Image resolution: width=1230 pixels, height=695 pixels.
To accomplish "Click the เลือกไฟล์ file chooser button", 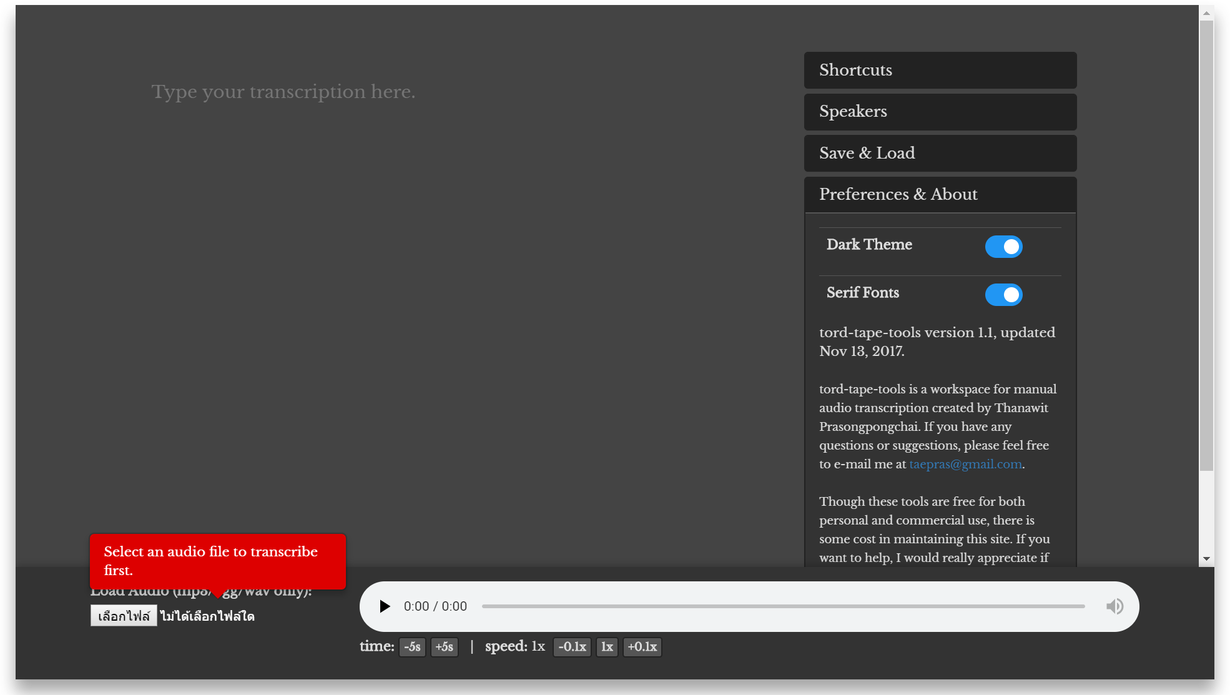I will [124, 616].
